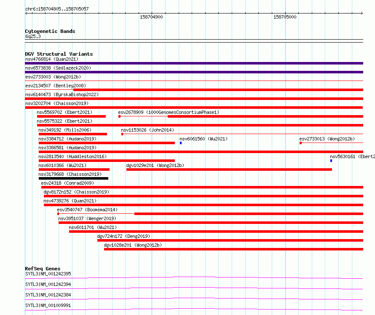The width and height of the screenshot is (375, 315).
Task: Select the nsv4766814 purple variant bar
Action: point(194,63)
